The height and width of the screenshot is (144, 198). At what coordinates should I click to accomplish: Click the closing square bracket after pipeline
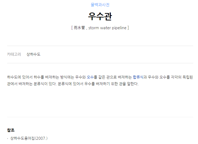pos(128,28)
